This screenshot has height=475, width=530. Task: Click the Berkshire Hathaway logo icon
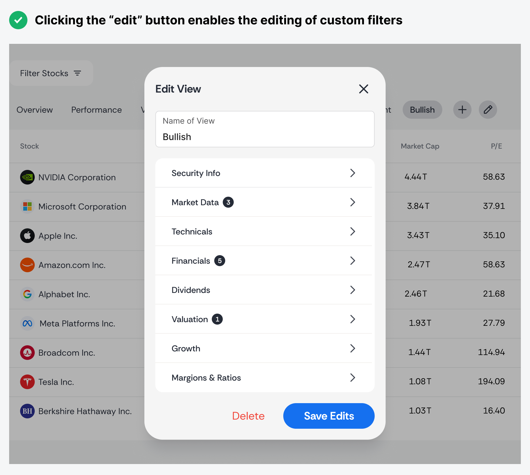(27, 411)
